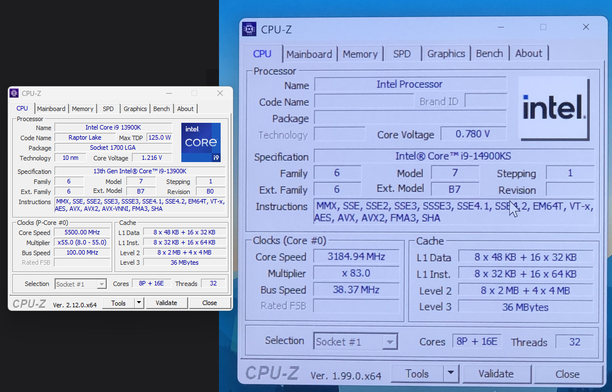
Task: Open the SPD tab in the large CPU-Z window
Action: [402, 54]
